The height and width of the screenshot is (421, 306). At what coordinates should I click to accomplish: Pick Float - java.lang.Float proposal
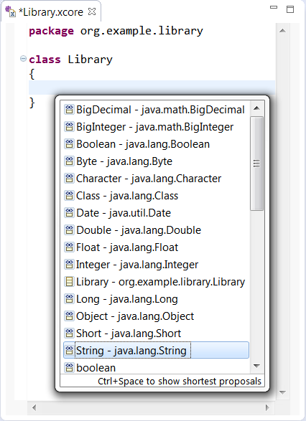pos(156,247)
